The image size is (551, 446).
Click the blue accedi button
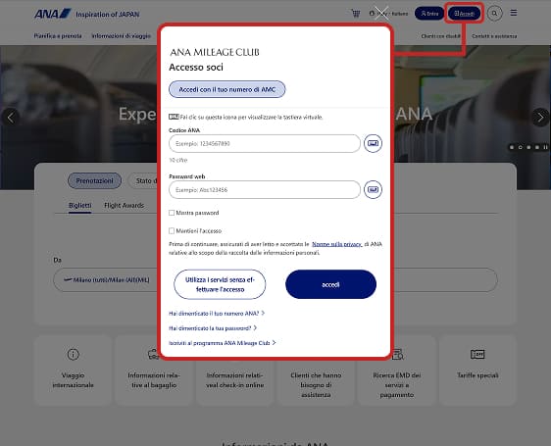coord(330,284)
